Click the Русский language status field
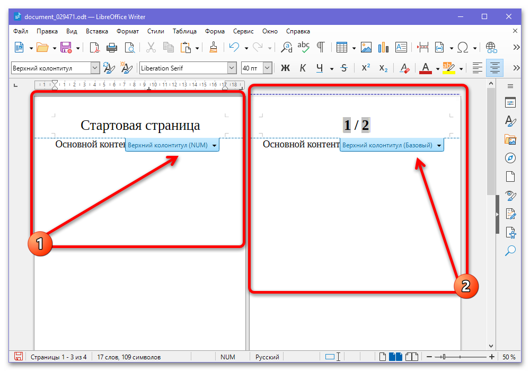 [267, 357]
